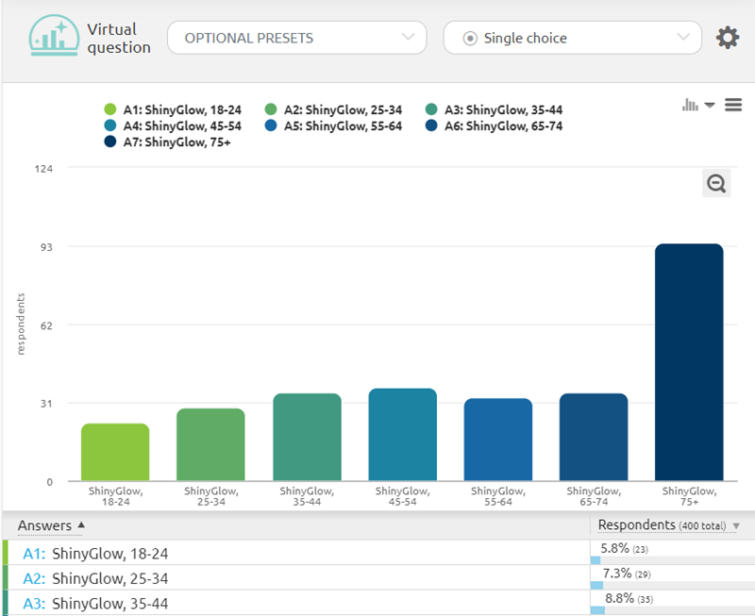The height and width of the screenshot is (616, 755).
Task: Click the light green ShinyGlow 18-24 bar
Action: 115,453
